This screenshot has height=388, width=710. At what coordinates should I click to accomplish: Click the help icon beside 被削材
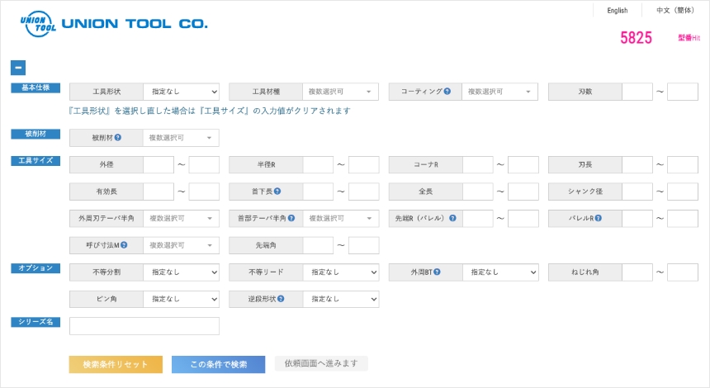(118, 138)
